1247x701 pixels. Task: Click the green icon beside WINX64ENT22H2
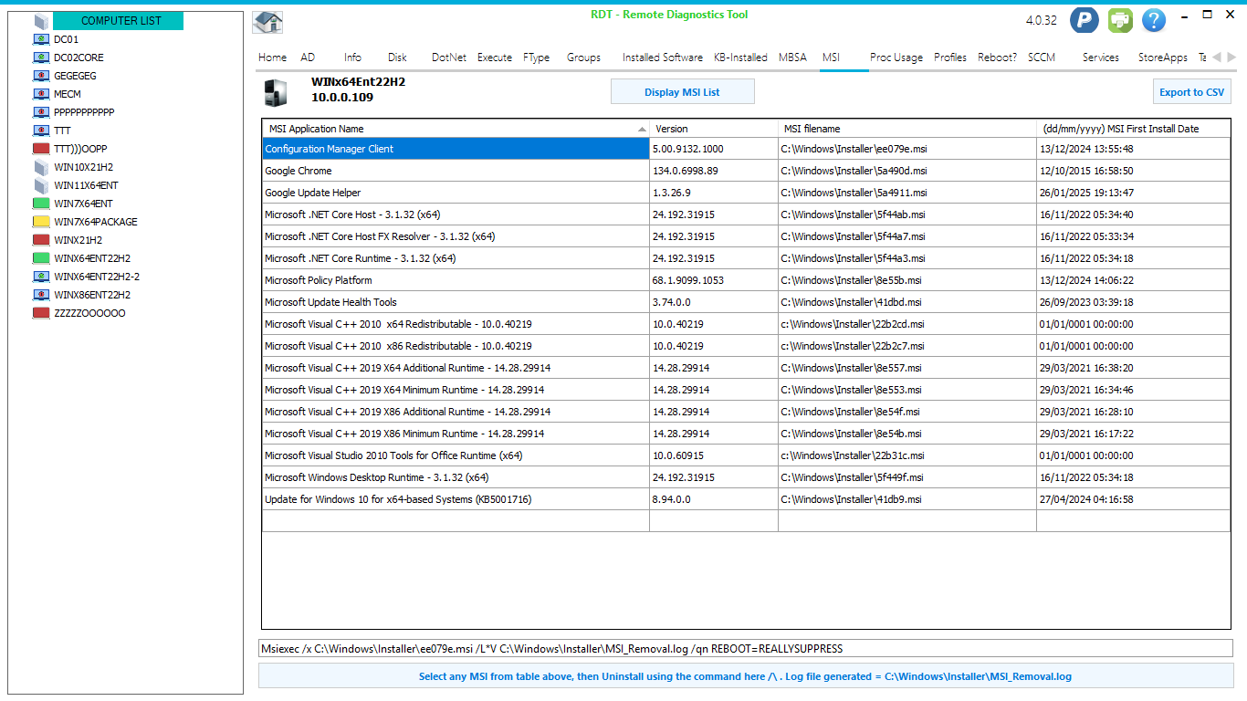(41, 258)
